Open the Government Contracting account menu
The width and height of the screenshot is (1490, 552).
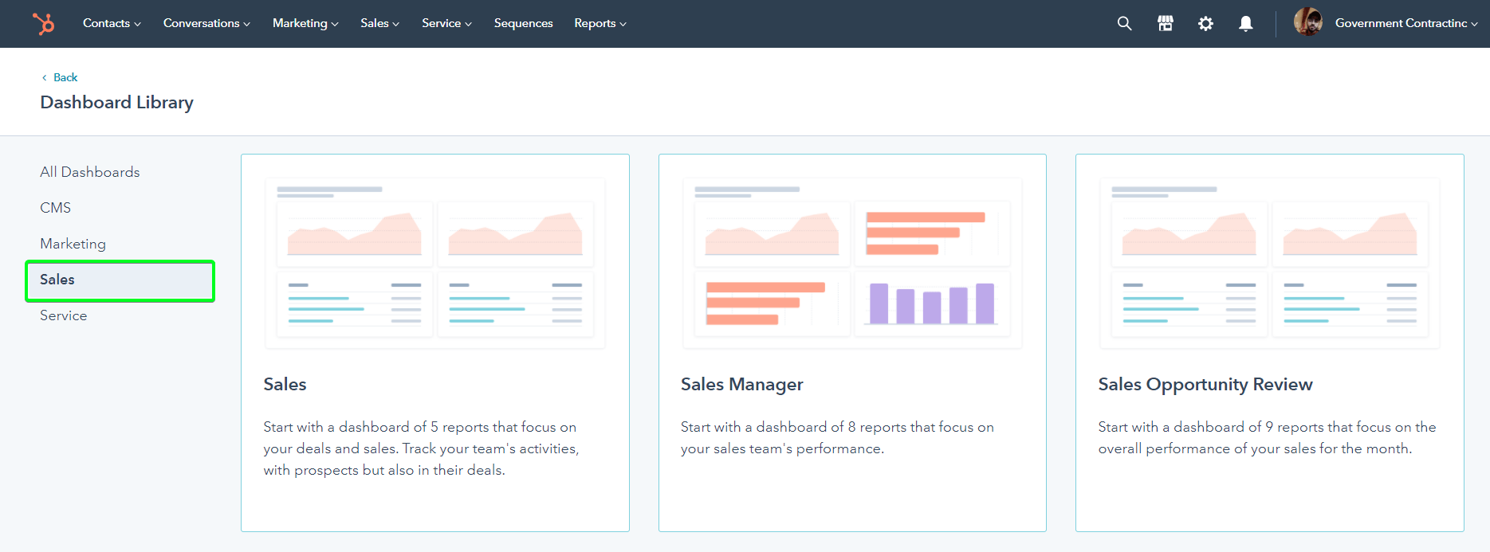coord(1405,24)
